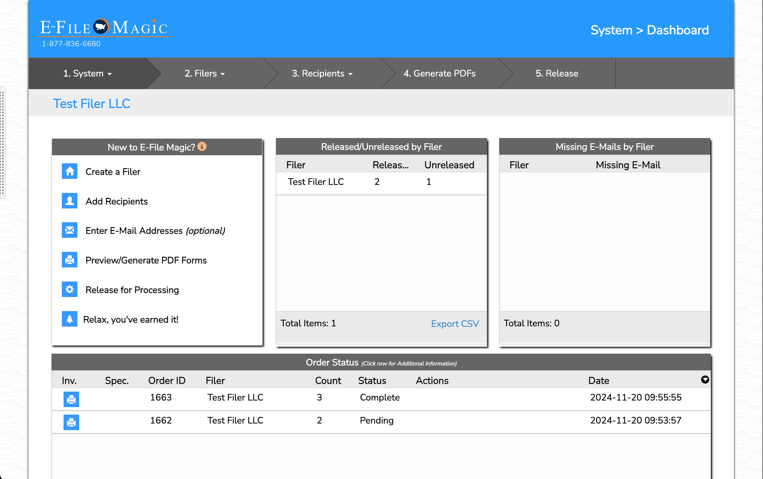The image size is (763, 479).
Task: Click the printer icon beside Preview/Generate PDF Forms
Action: point(69,260)
